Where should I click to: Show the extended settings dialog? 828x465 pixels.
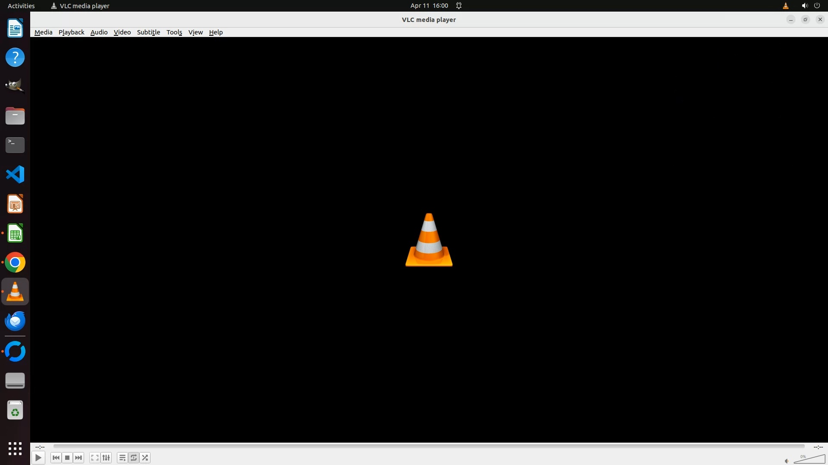coord(106,458)
